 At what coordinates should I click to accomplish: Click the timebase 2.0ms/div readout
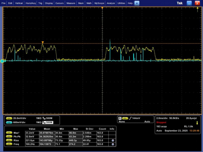click(x=162, y=118)
